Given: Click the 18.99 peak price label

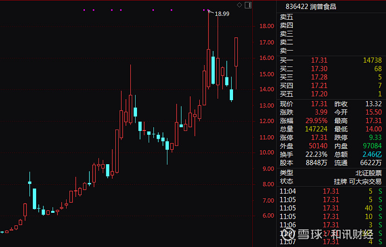Looking at the screenshot, I should pyautogui.click(x=222, y=14).
